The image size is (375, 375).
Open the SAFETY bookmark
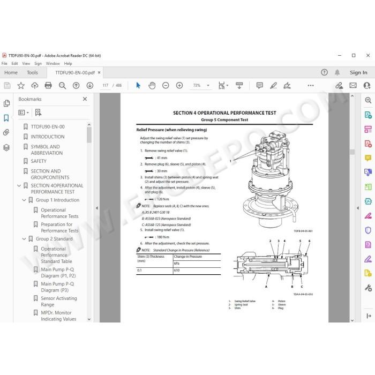39,161
